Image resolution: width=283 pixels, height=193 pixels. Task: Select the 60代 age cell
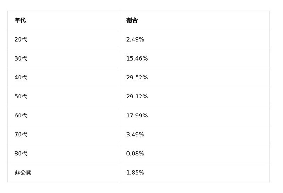pos(21,115)
